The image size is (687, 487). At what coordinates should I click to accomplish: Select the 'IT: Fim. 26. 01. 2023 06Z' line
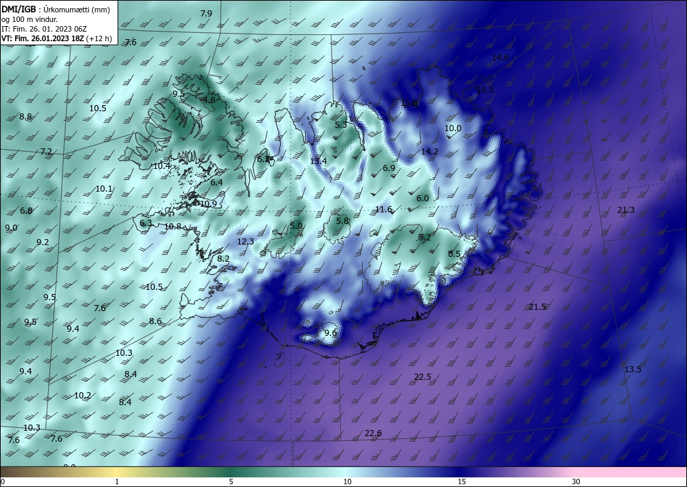pos(44,29)
